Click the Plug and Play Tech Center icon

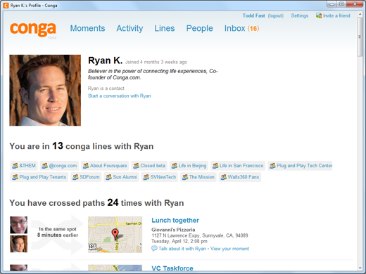pyautogui.click(x=272, y=166)
